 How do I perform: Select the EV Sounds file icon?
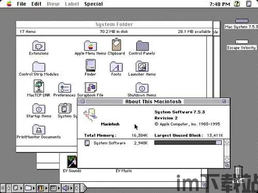click(72, 162)
